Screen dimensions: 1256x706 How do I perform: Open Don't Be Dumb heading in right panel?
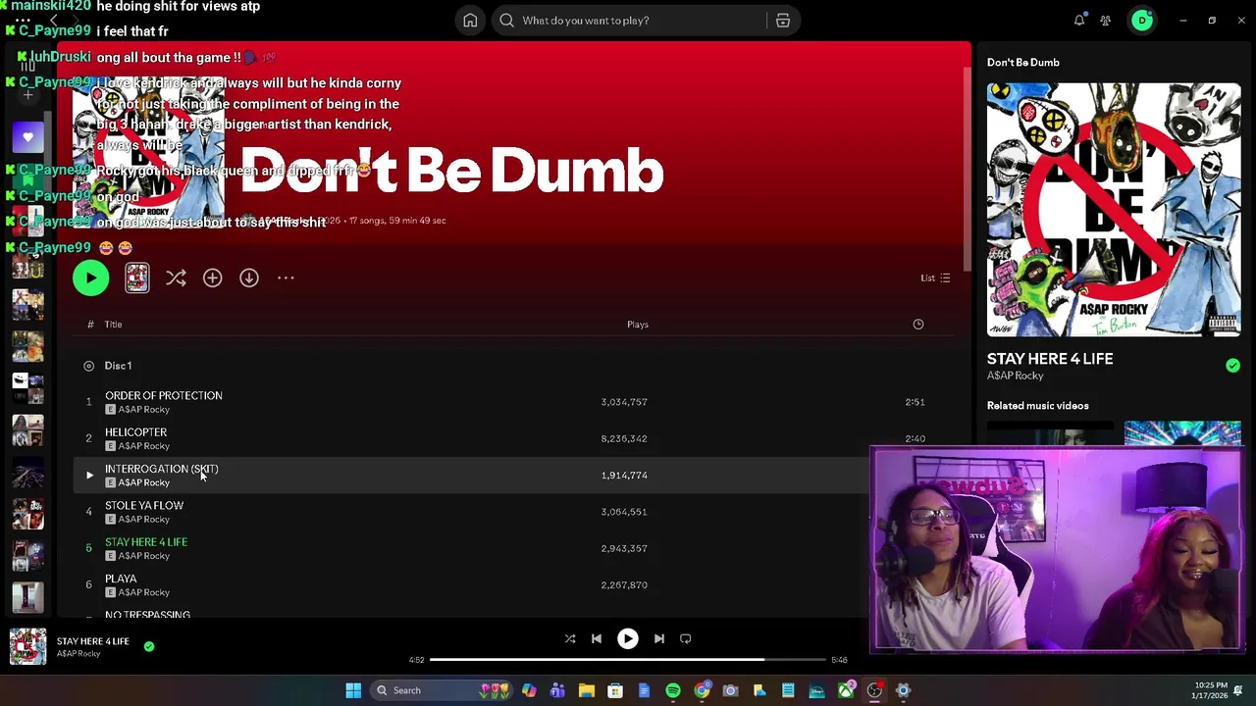tap(1023, 63)
